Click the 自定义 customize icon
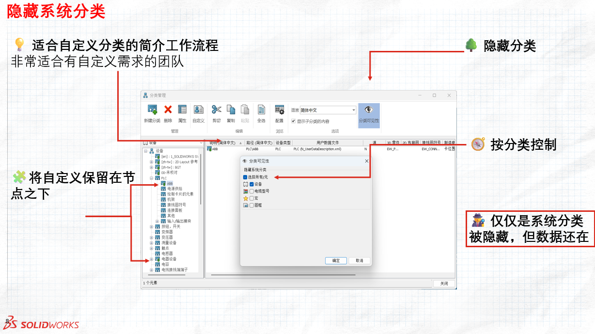The image size is (595, 334). pos(199,110)
